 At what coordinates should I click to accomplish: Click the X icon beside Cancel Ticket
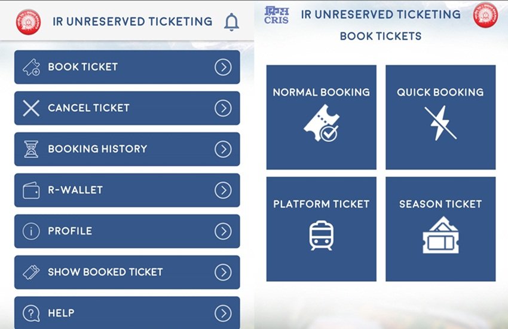(31, 108)
